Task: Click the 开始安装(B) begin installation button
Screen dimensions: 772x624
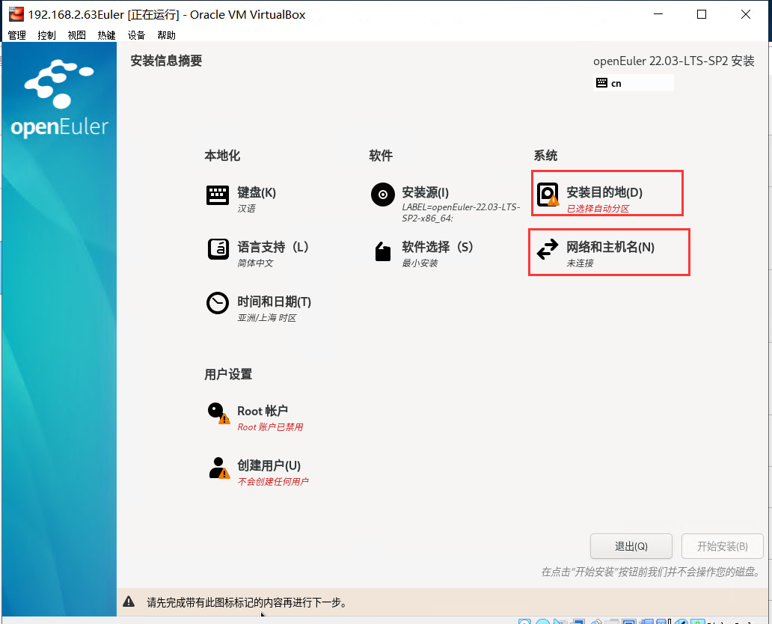Action: pyautogui.click(x=723, y=546)
